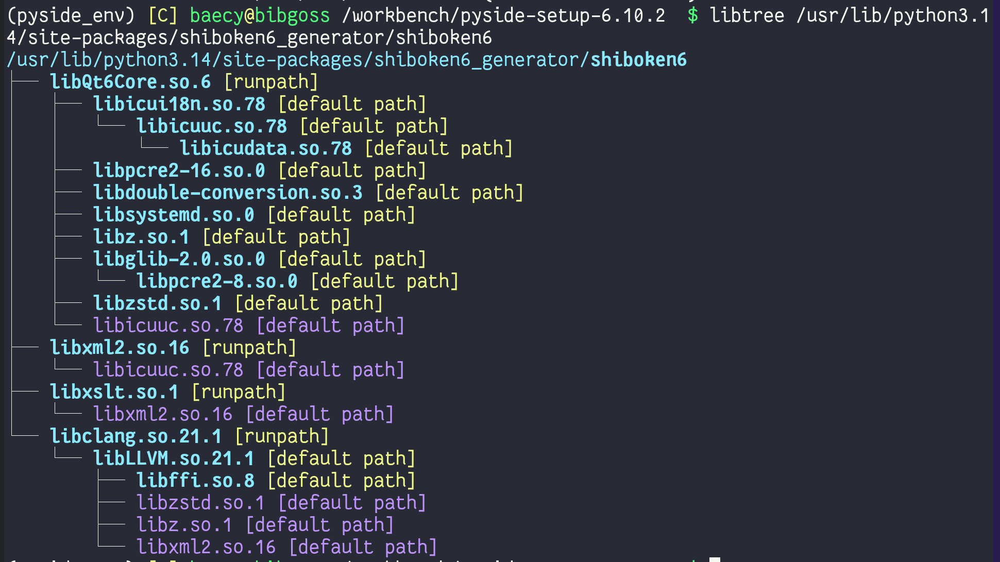Click the bold shiboken6 name ending the cyan path
Viewport: 1000px width, 562px height.
[638, 60]
